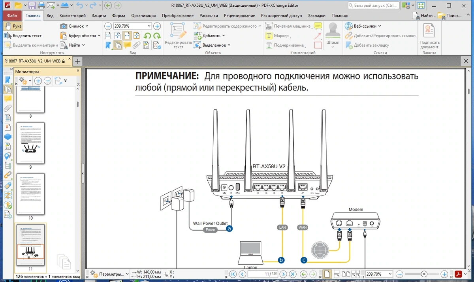Rotate view counterclockwise

point(147,36)
